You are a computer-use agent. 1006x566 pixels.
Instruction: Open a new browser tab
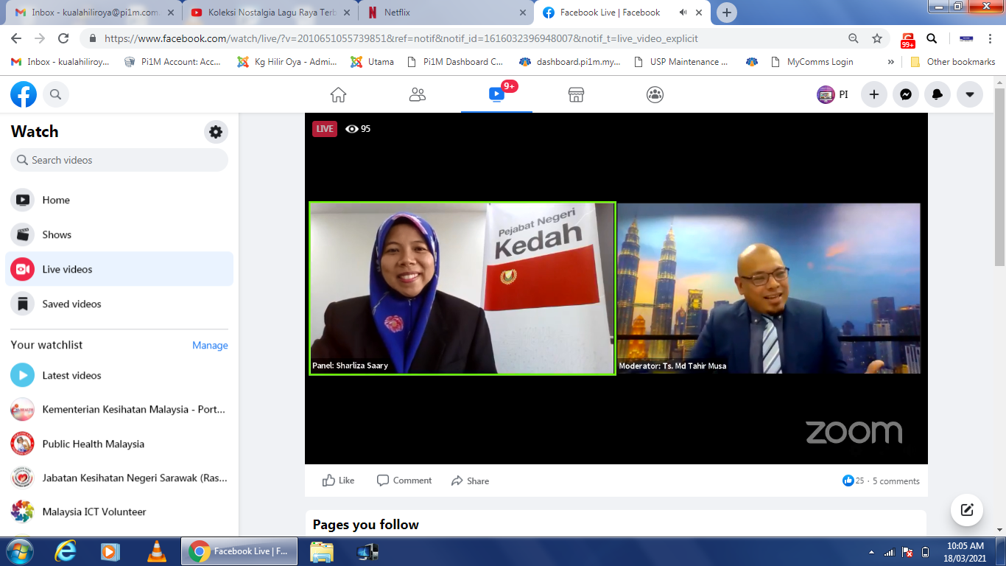pos(727,13)
